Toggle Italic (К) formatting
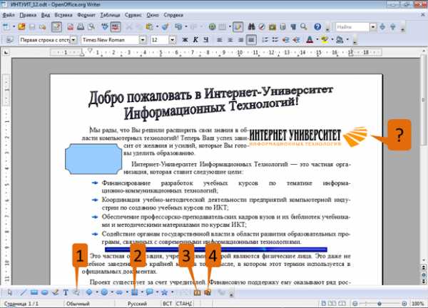The image size is (428, 308). coord(195,40)
